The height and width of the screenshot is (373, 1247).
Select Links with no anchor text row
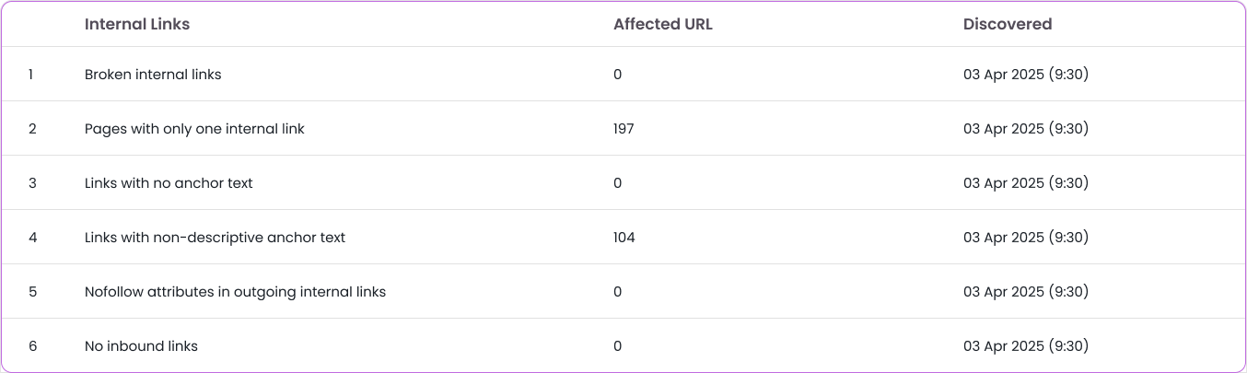169,183
